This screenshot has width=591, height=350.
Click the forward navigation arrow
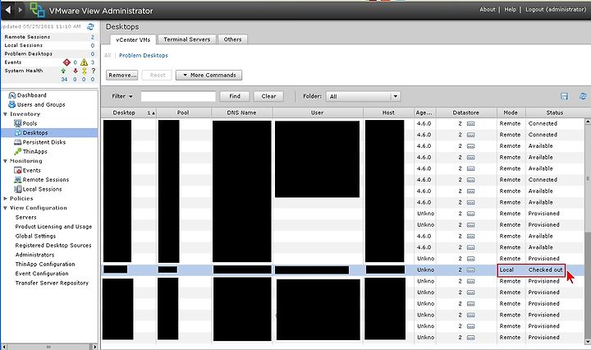(x=21, y=10)
